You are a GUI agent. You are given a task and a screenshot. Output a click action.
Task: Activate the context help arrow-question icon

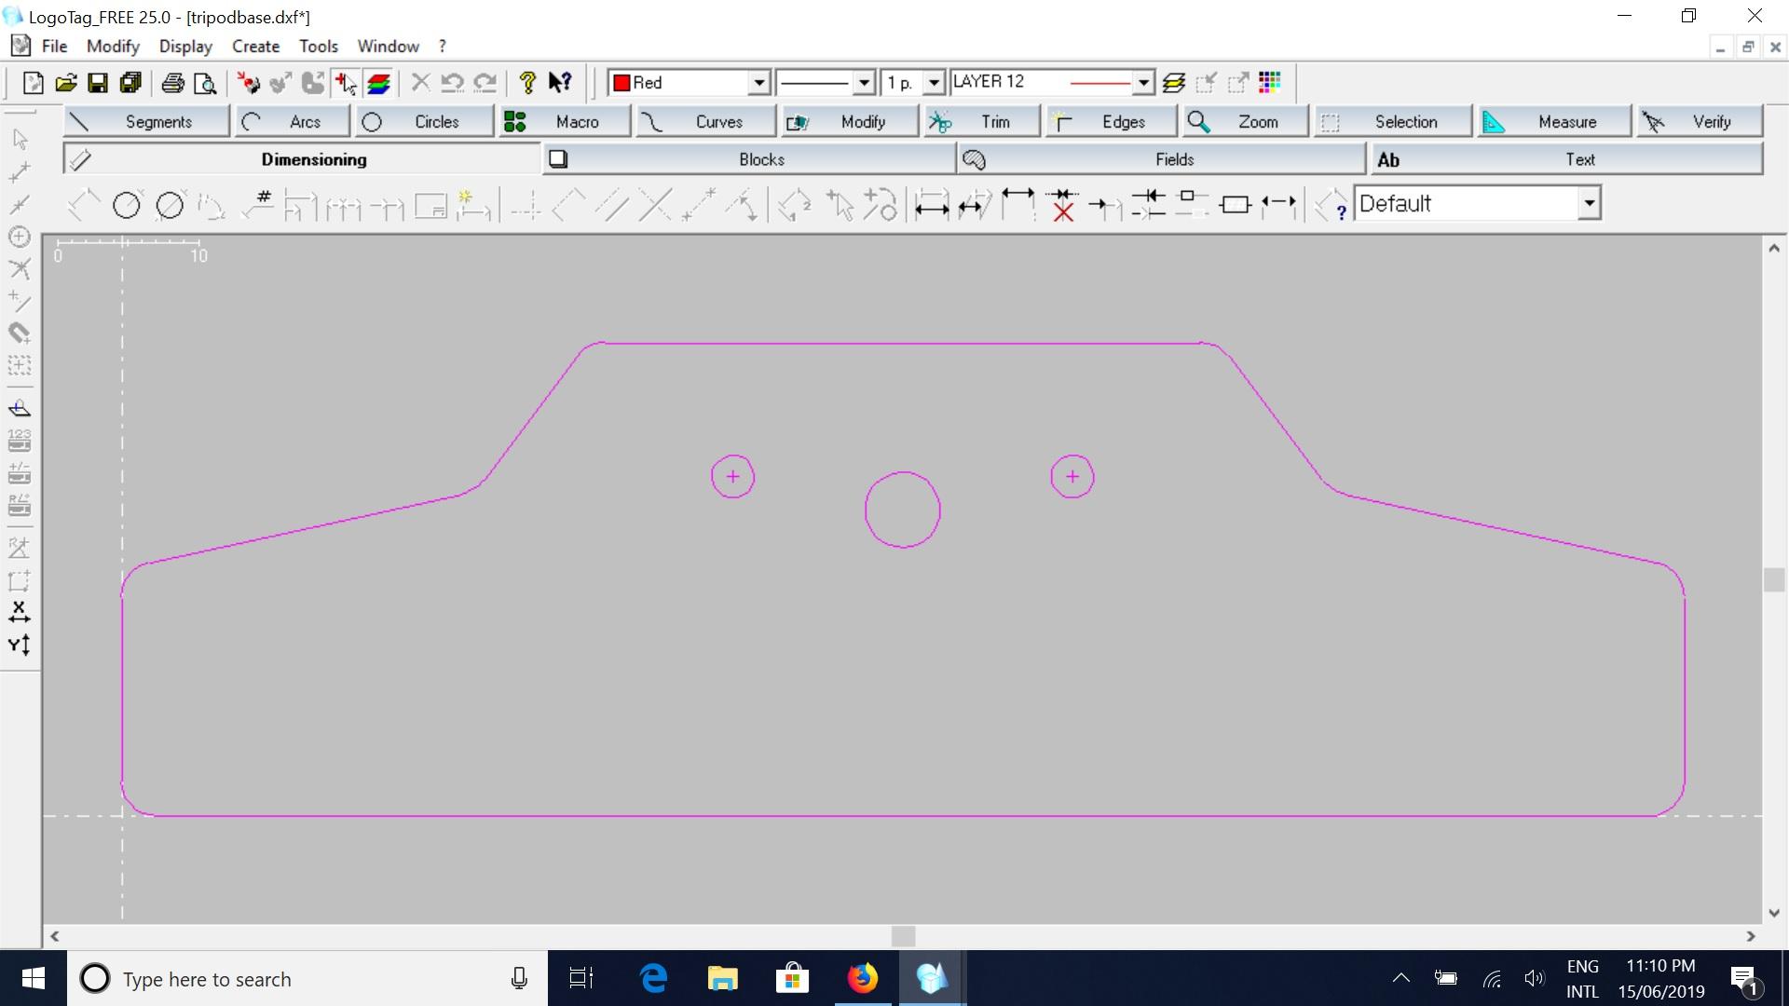(560, 83)
